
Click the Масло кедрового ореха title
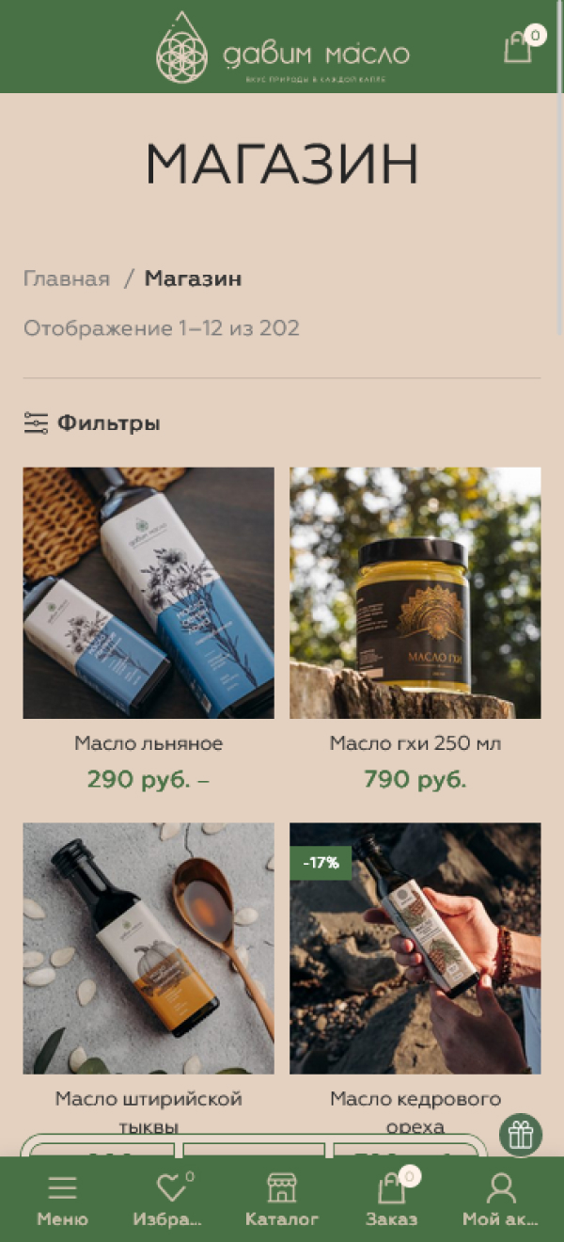tap(415, 1113)
